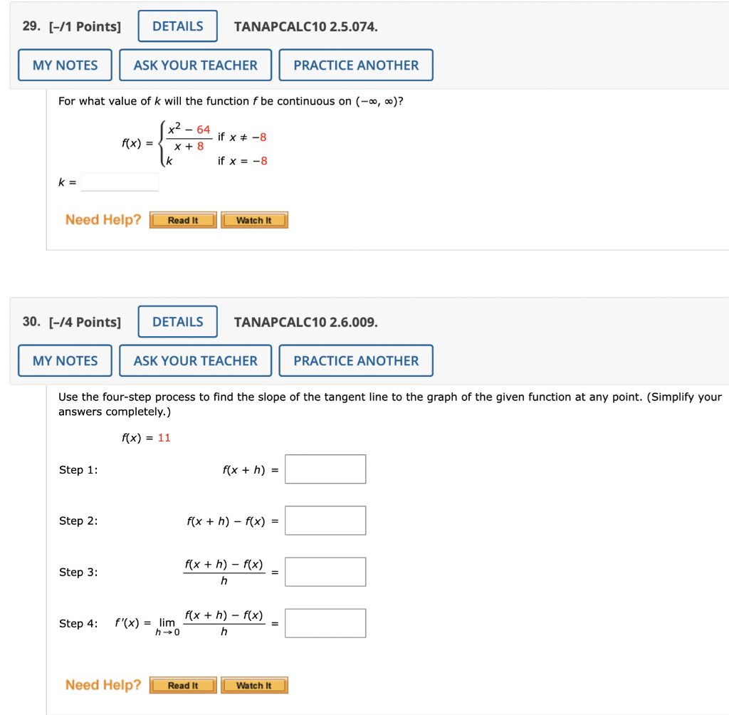Click PRACTICE ANOTHER on problem 30

pyautogui.click(x=356, y=360)
